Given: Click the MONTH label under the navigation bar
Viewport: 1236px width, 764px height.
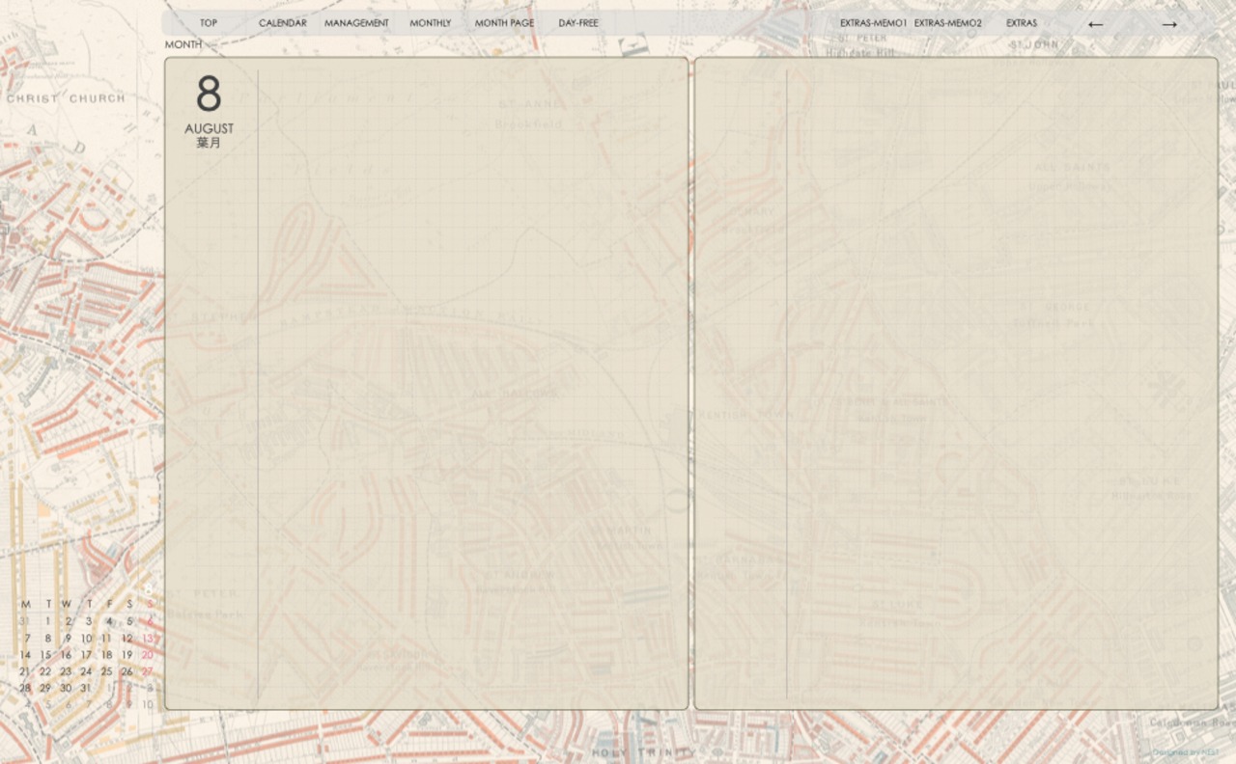Looking at the screenshot, I should click(x=183, y=44).
